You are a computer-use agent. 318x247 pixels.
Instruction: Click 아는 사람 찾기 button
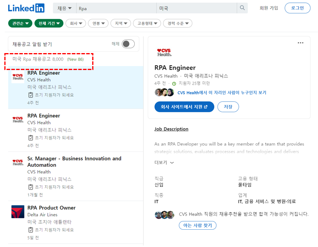tap(197, 225)
